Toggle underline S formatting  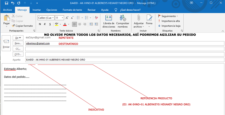click(50, 24)
